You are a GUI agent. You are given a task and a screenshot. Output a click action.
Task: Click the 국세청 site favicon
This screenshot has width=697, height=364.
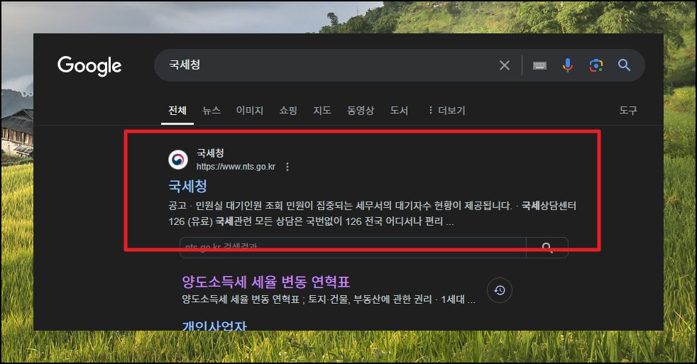point(178,160)
